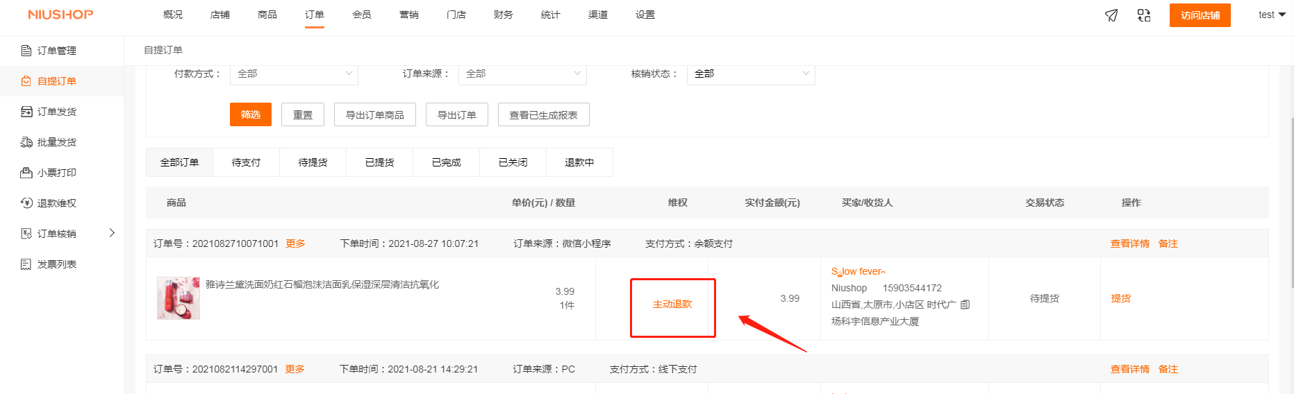1294x394 pixels.
Task: Open the QR scan icon in header
Action: coord(1143,15)
